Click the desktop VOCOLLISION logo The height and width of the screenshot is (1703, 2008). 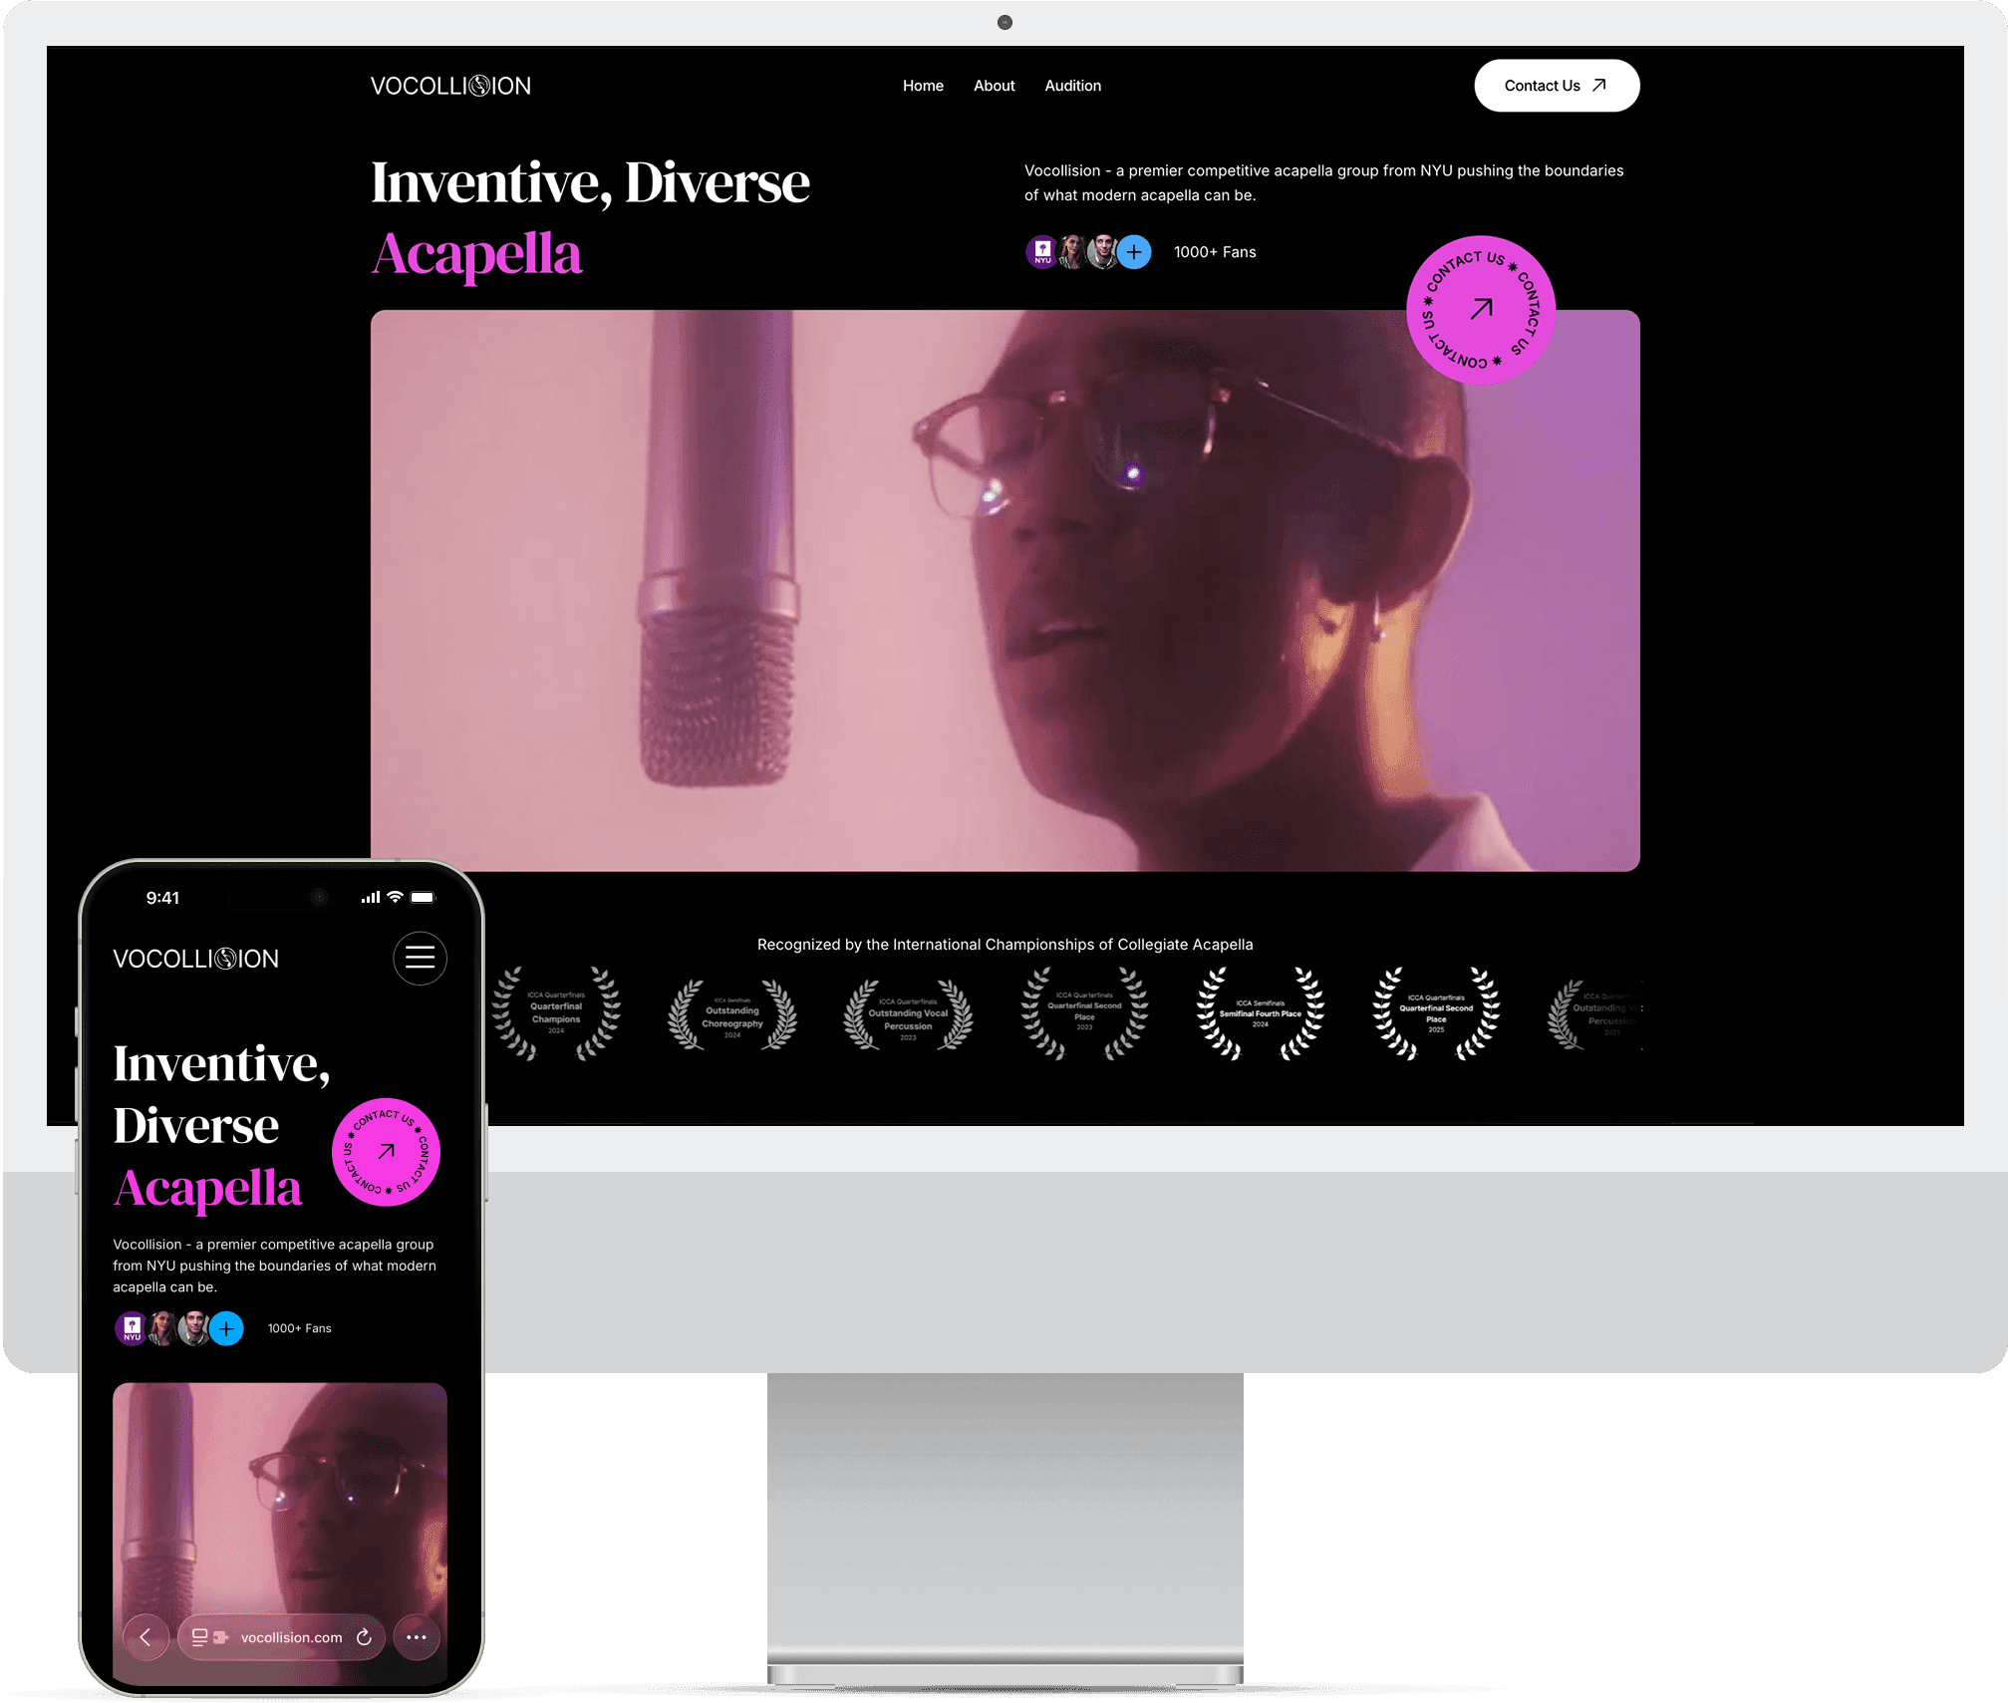pos(450,86)
